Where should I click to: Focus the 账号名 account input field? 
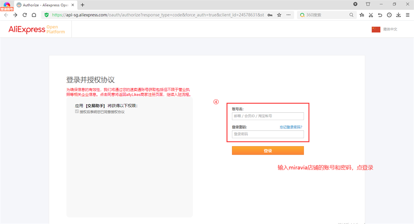click(x=268, y=116)
